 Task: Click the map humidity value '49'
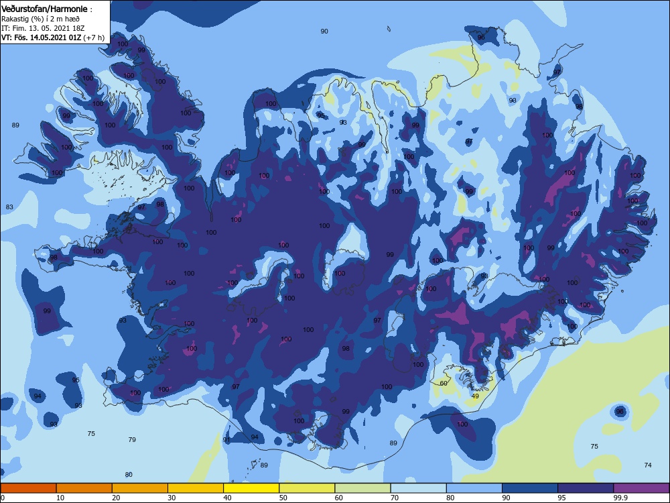point(475,396)
